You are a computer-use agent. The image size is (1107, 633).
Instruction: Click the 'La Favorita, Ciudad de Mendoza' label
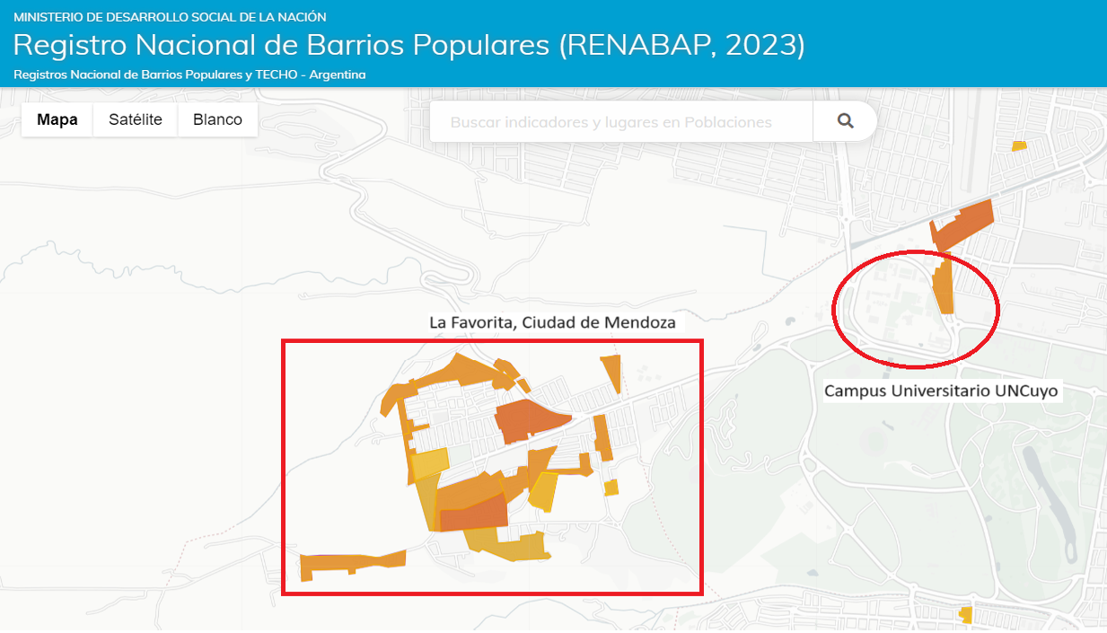click(x=553, y=322)
